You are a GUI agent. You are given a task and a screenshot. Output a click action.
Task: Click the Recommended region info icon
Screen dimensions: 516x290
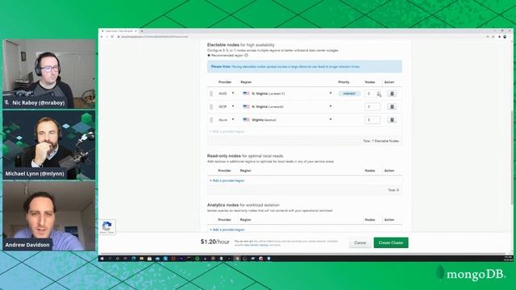click(x=246, y=56)
